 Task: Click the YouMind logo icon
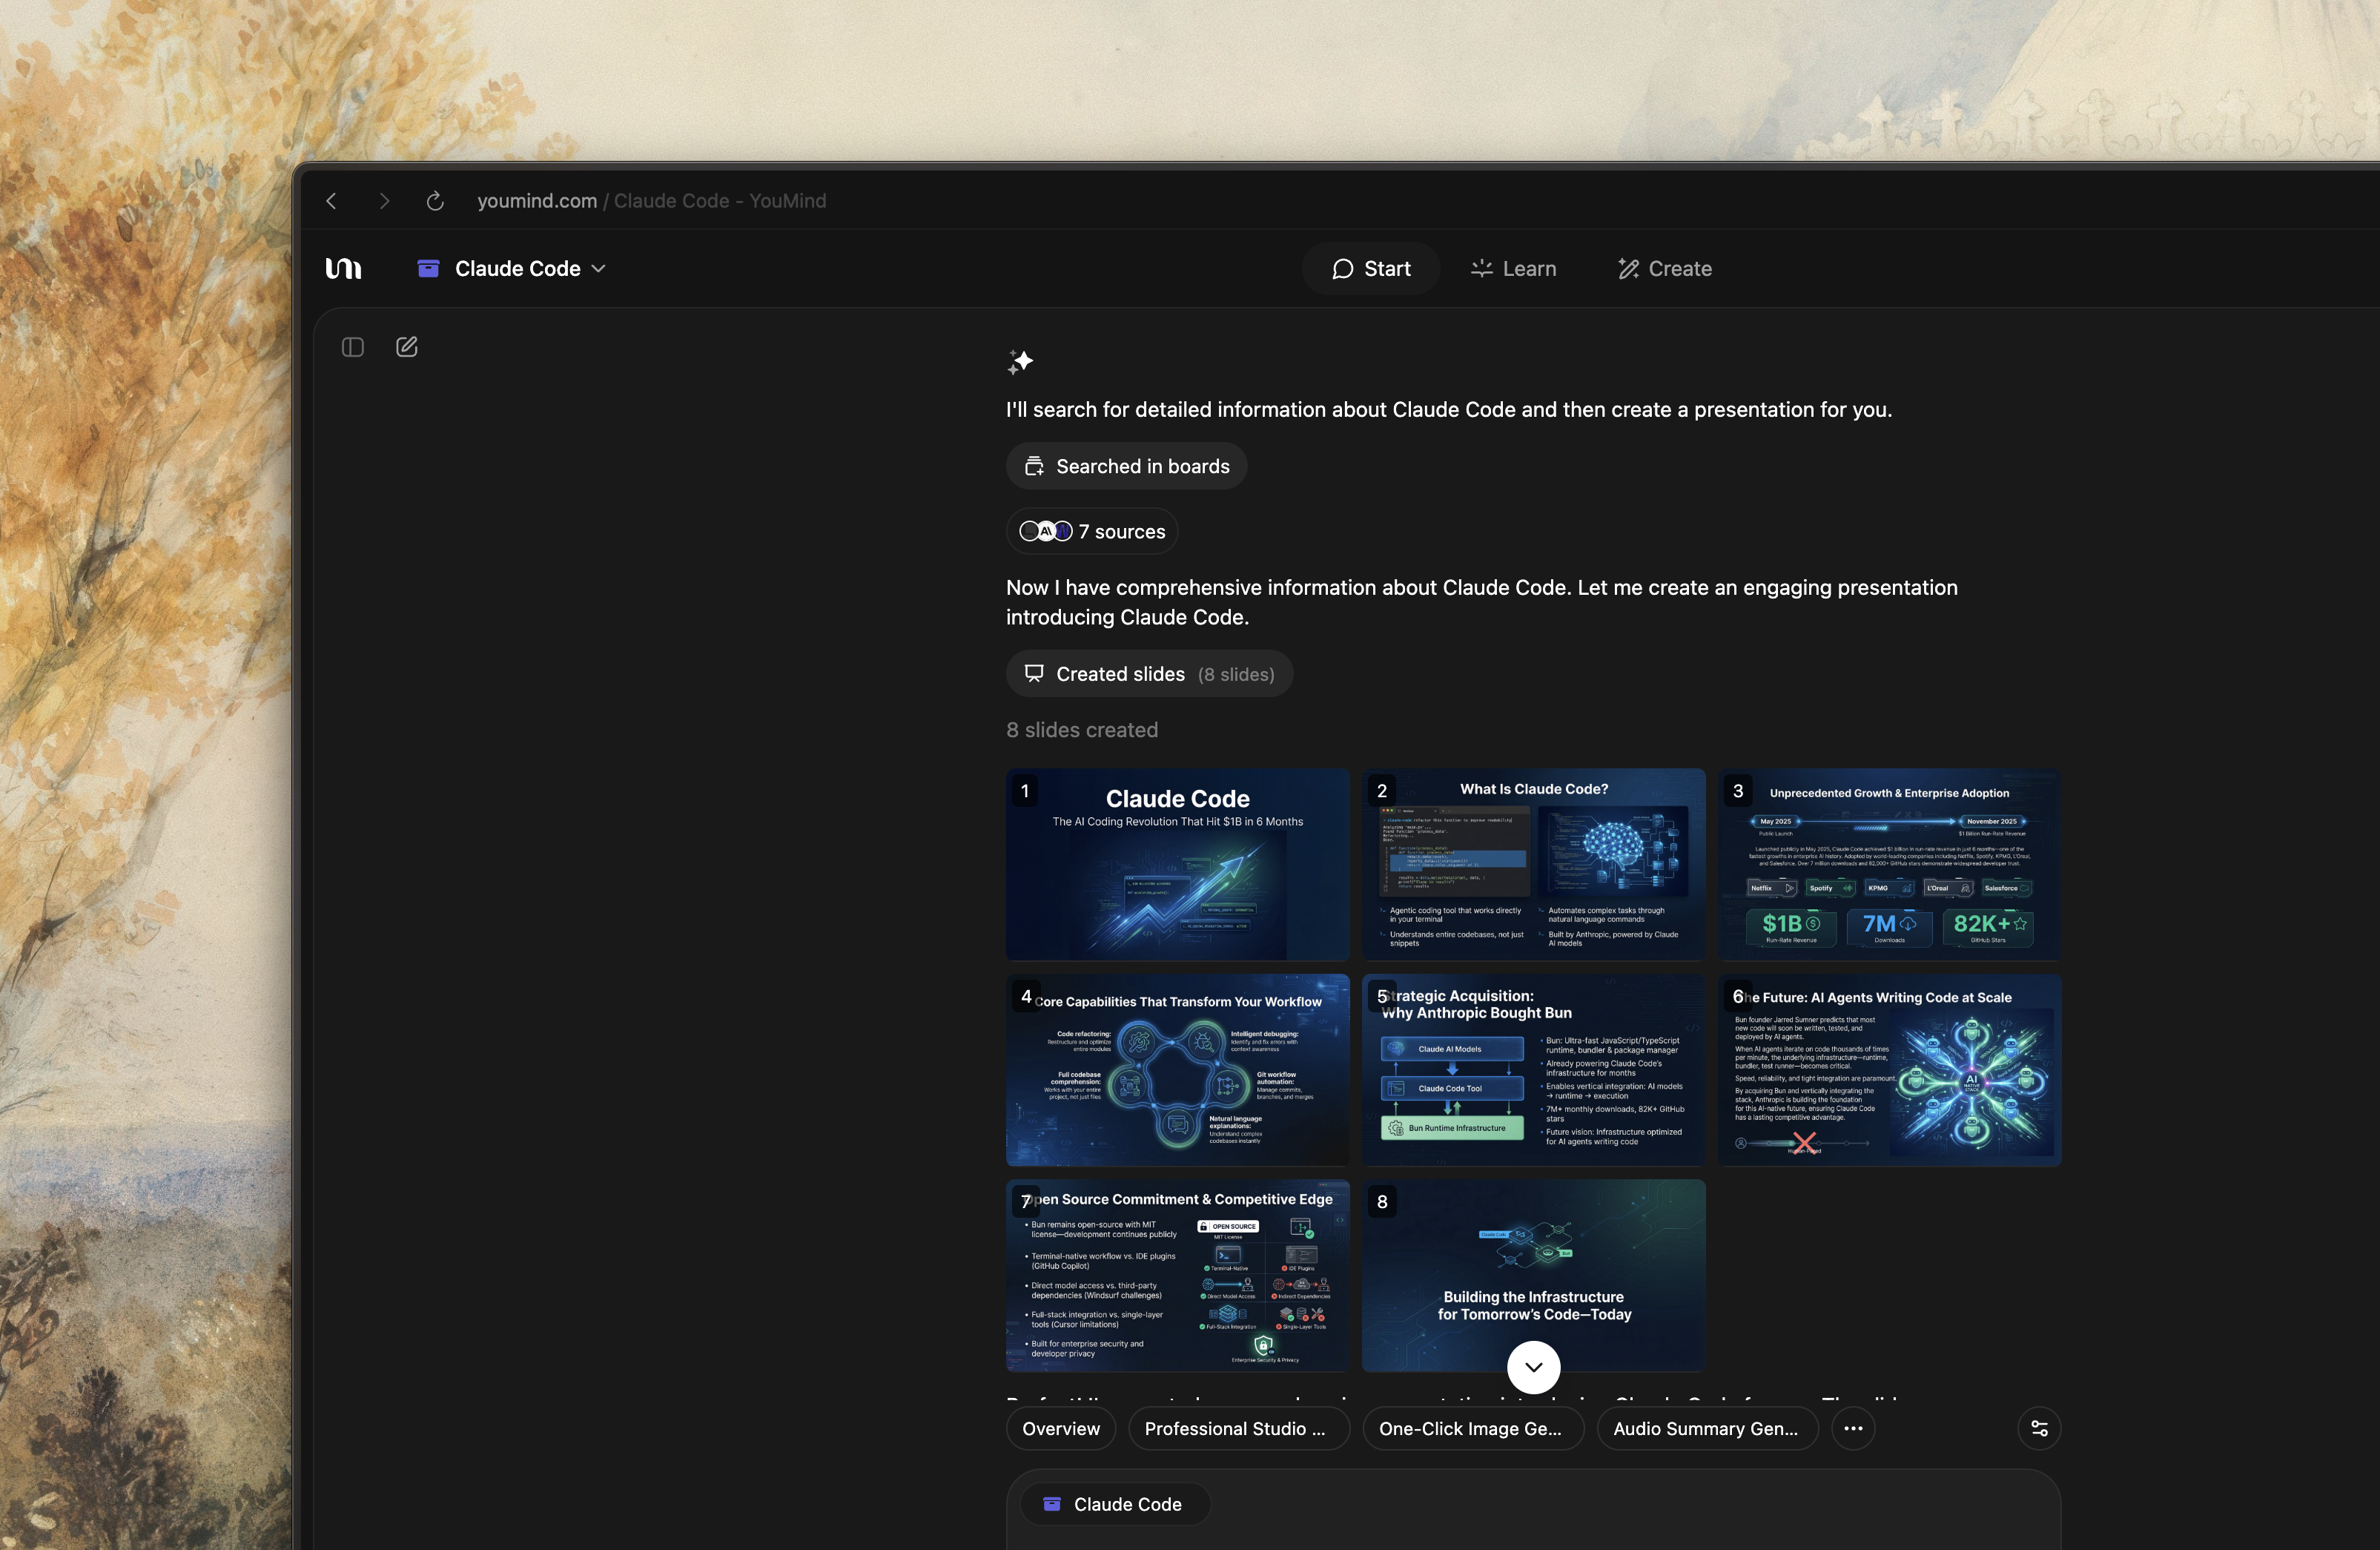coord(343,268)
